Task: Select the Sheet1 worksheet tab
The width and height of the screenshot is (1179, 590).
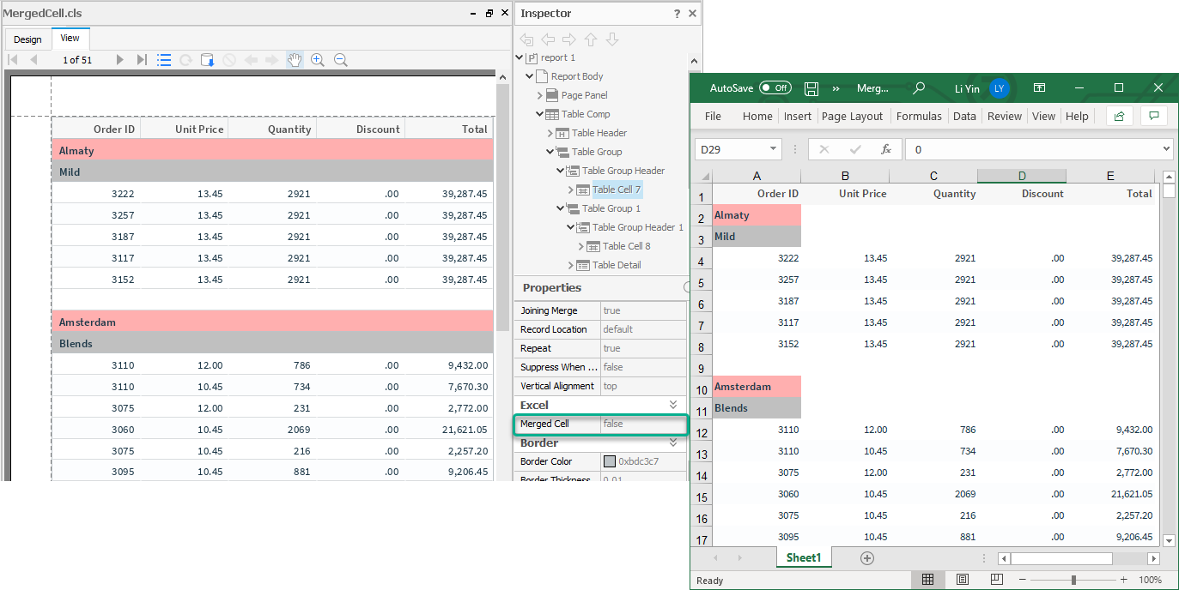Action: (804, 557)
